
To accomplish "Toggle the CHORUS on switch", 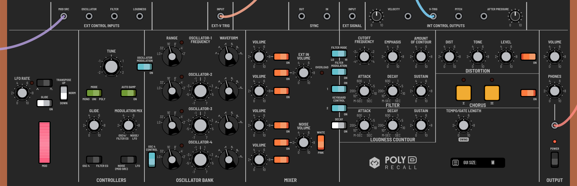I will 528,93.
